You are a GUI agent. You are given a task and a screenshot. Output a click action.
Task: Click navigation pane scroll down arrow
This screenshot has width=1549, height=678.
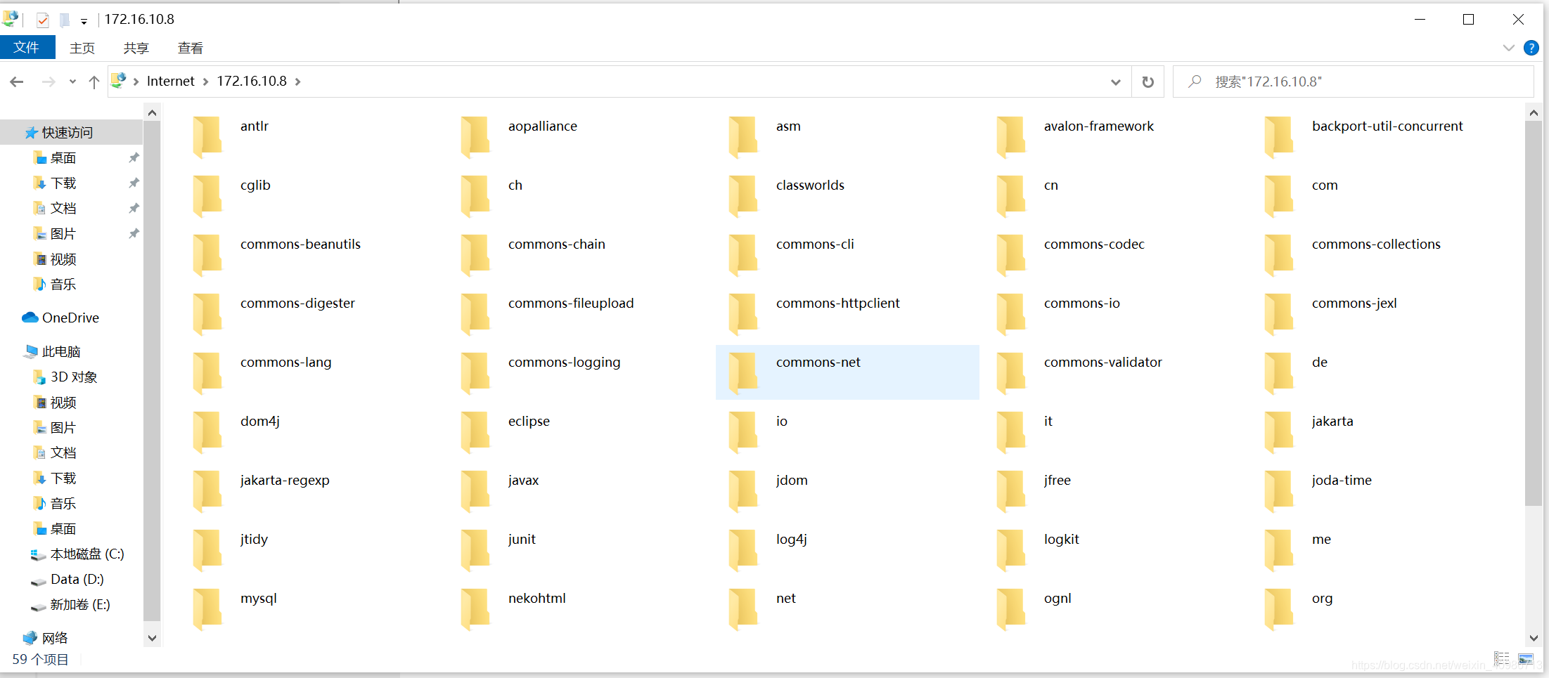[152, 638]
